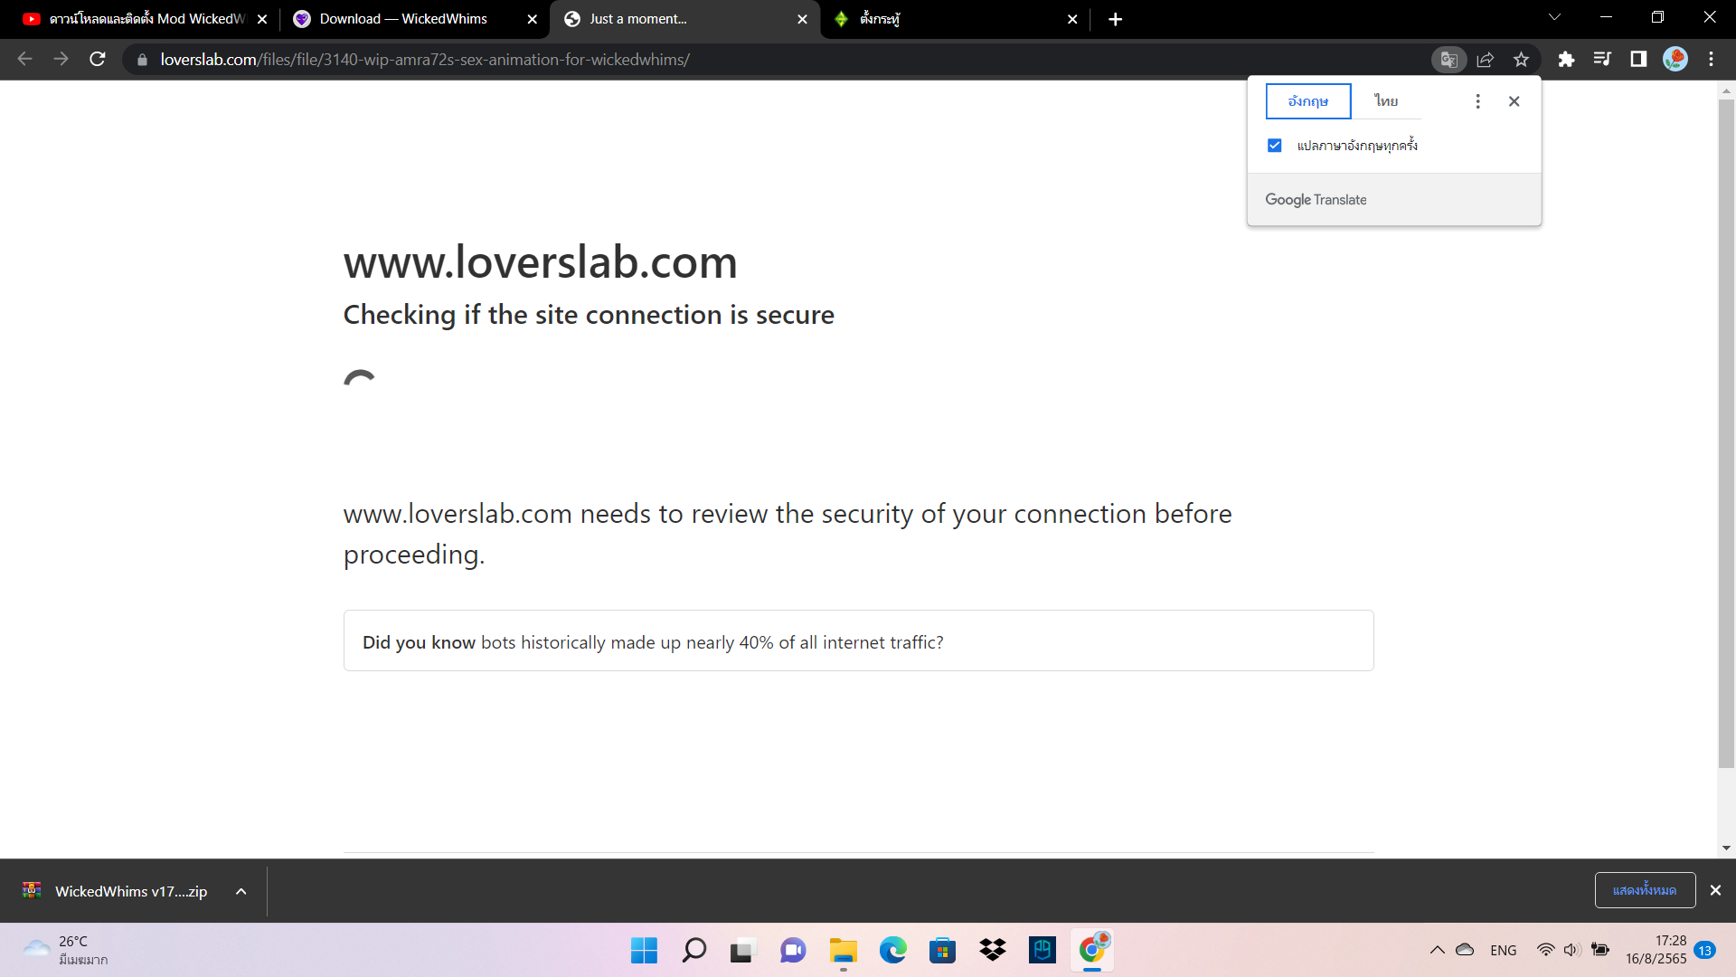Image resolution: width=1736 pixels, height=977 pixels.
Task: Open translate popup options menu
Action: tap(1478, 101)
